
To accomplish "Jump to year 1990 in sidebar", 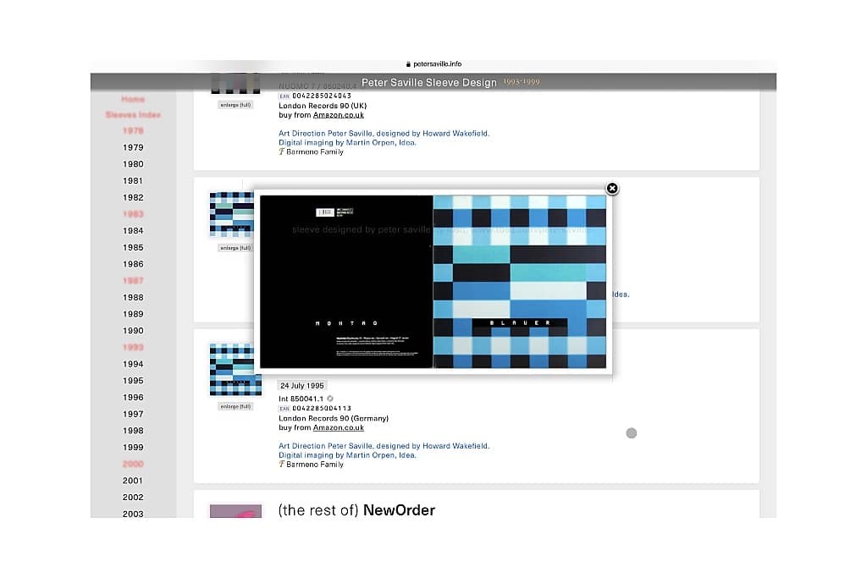I will point(133,330).
